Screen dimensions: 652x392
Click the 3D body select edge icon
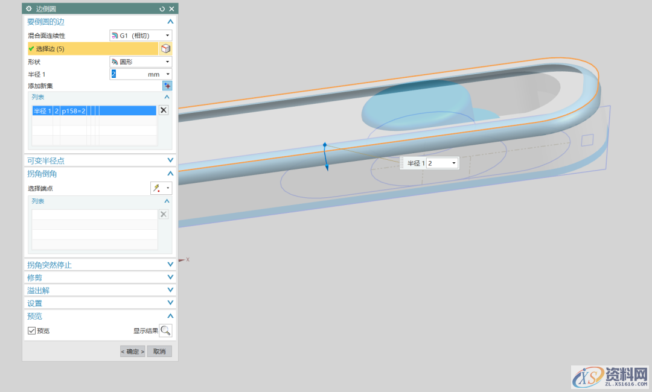165,49
